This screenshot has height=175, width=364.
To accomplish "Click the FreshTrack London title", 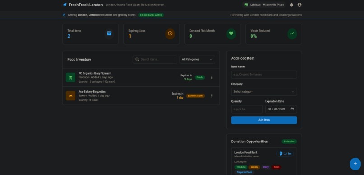I will (86, 5).
